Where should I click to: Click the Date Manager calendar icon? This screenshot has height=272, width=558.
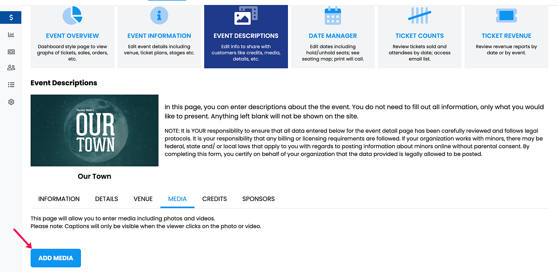pyautogui.click(x=333, y=16)
